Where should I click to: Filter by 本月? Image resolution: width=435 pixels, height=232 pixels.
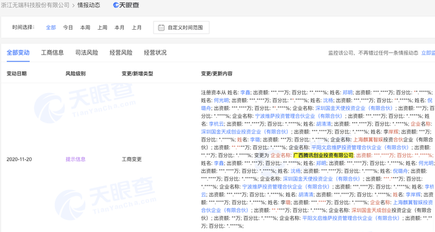tap(119, 27)
